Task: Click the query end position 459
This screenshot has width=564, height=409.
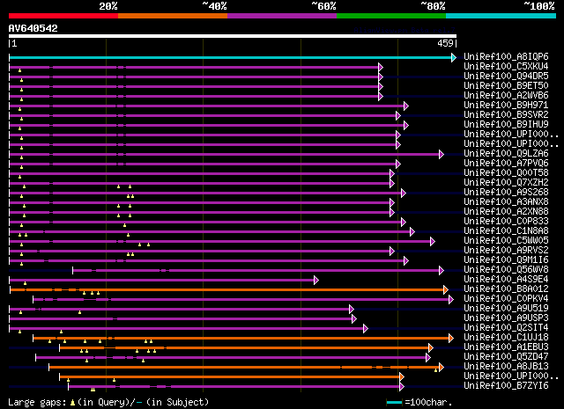Action: pyautogui.click(x=445, y=43)
